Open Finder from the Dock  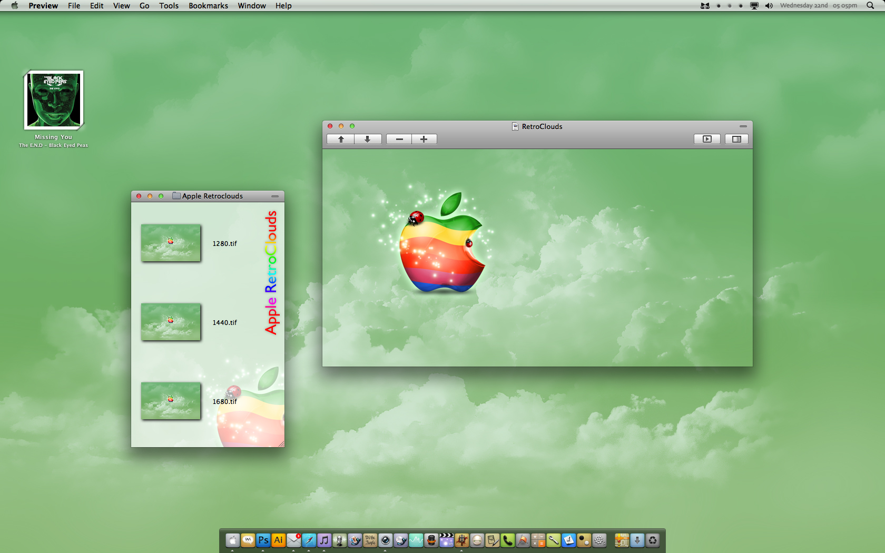(x=232, y=540)
